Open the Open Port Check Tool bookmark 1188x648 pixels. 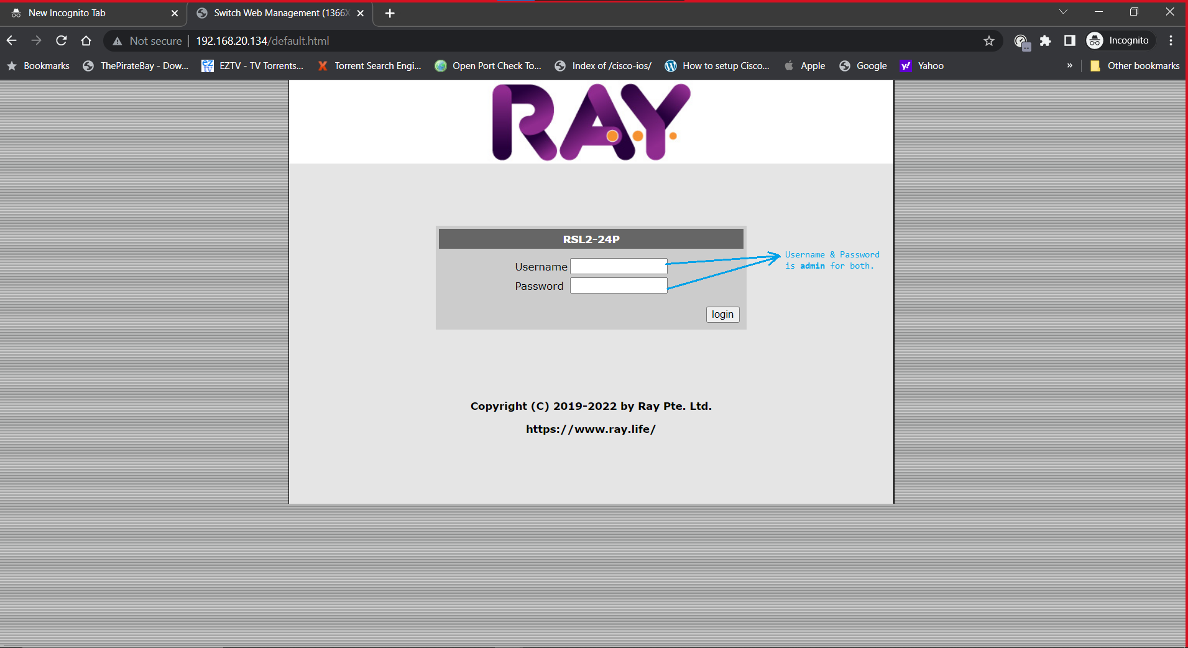tap(488, 65)
